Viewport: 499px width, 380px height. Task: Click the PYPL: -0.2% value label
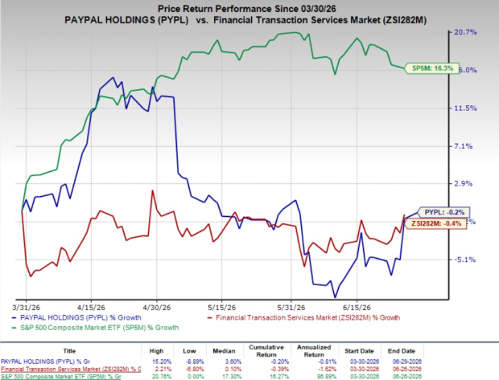coord(444,212)
